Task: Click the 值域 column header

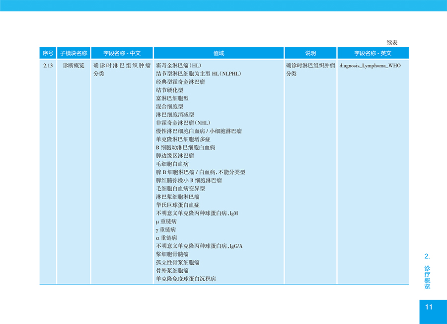Action: pos(219,53)
